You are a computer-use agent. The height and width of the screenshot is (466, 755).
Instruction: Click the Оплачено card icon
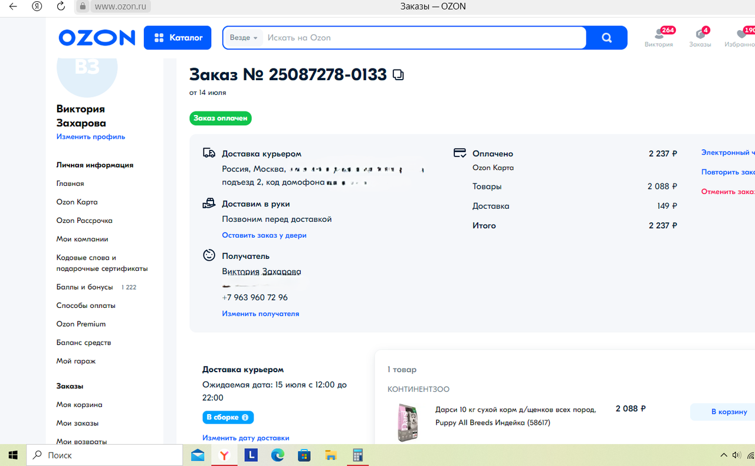click(x=460, y=153)
